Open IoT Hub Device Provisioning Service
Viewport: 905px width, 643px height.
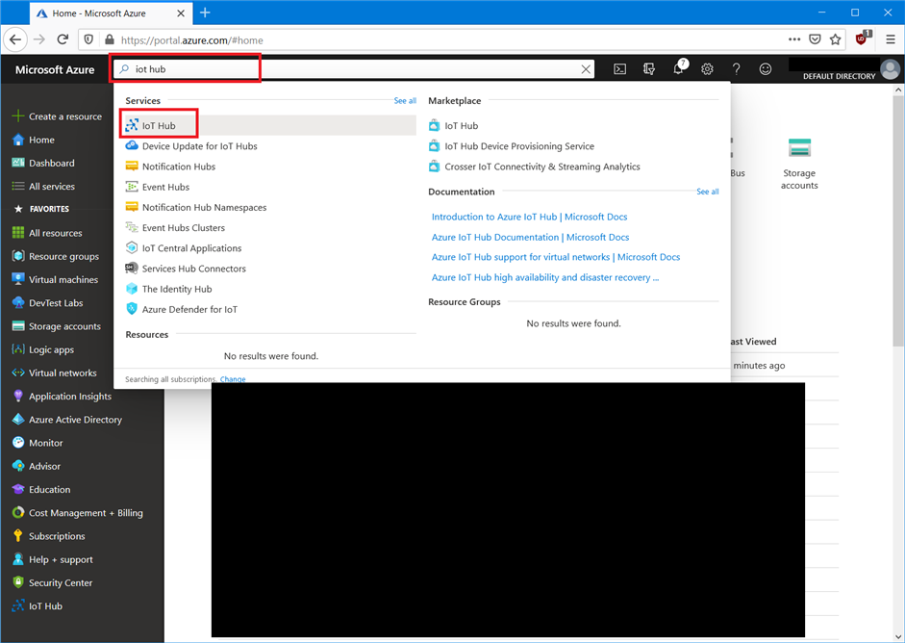point(518,146)
